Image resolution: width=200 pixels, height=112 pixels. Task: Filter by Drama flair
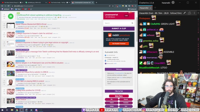click(x=126, y=99)
